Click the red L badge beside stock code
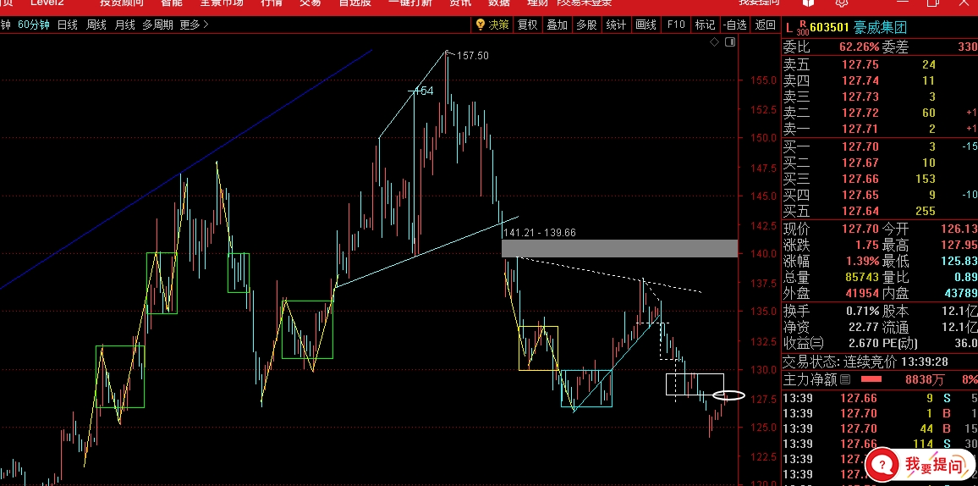The image size is (978, 486). coord(789,27)
